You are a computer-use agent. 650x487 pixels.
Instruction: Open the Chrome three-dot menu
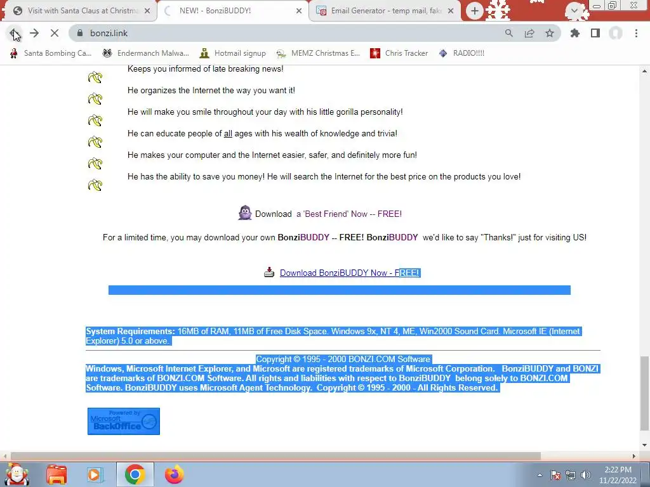coord(636,33)
